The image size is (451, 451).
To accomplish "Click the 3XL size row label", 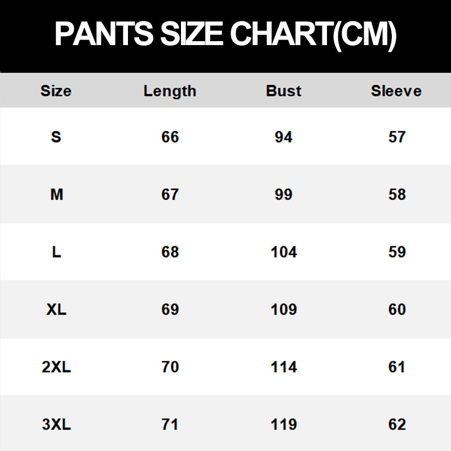I will 56,425.
